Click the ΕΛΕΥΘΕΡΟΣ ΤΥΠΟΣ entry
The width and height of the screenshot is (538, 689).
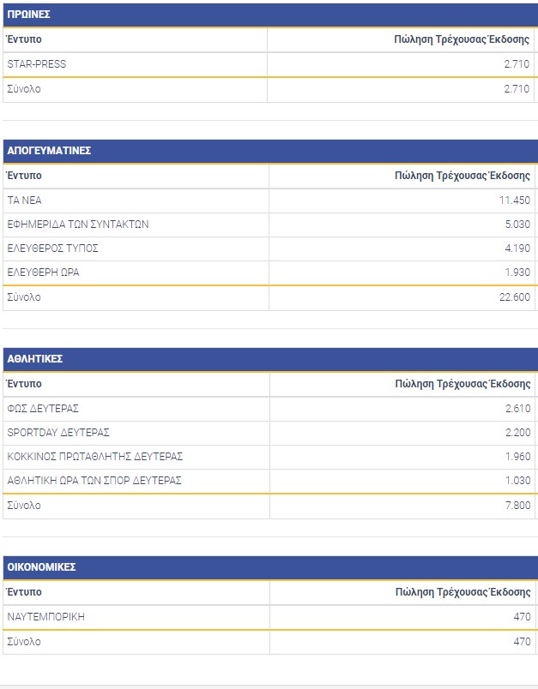click(x=52, y=249)
